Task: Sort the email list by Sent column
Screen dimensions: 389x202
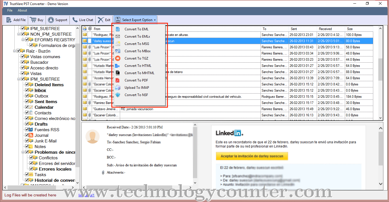Action: click(303, 29)
